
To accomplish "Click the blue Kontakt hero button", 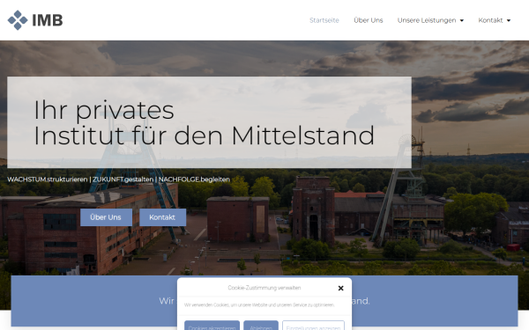I will tap(162, 217).
